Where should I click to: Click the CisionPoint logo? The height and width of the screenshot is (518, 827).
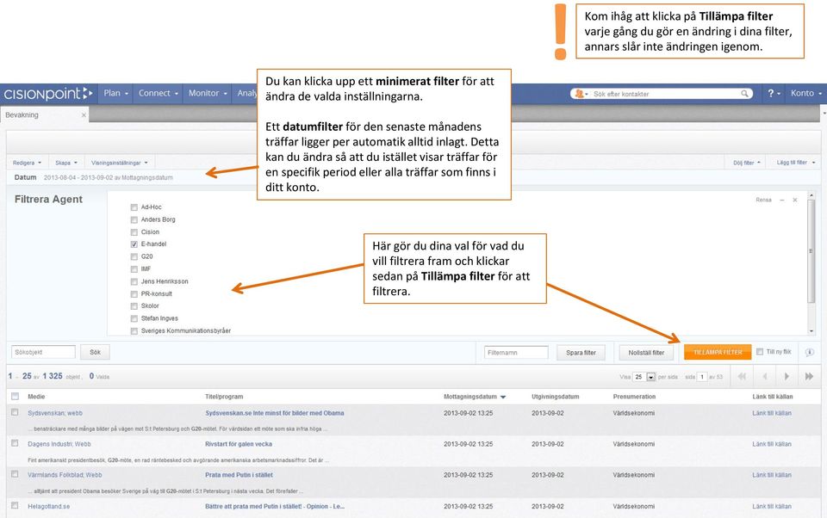click(48, 94)
